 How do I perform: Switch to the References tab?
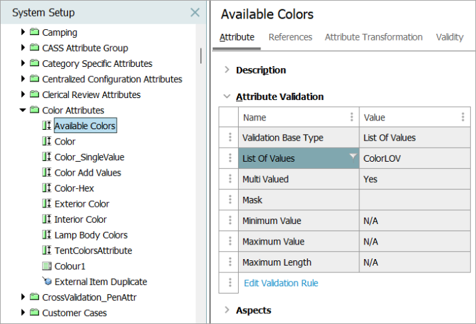pyautogui.click(x=290, y=37)
